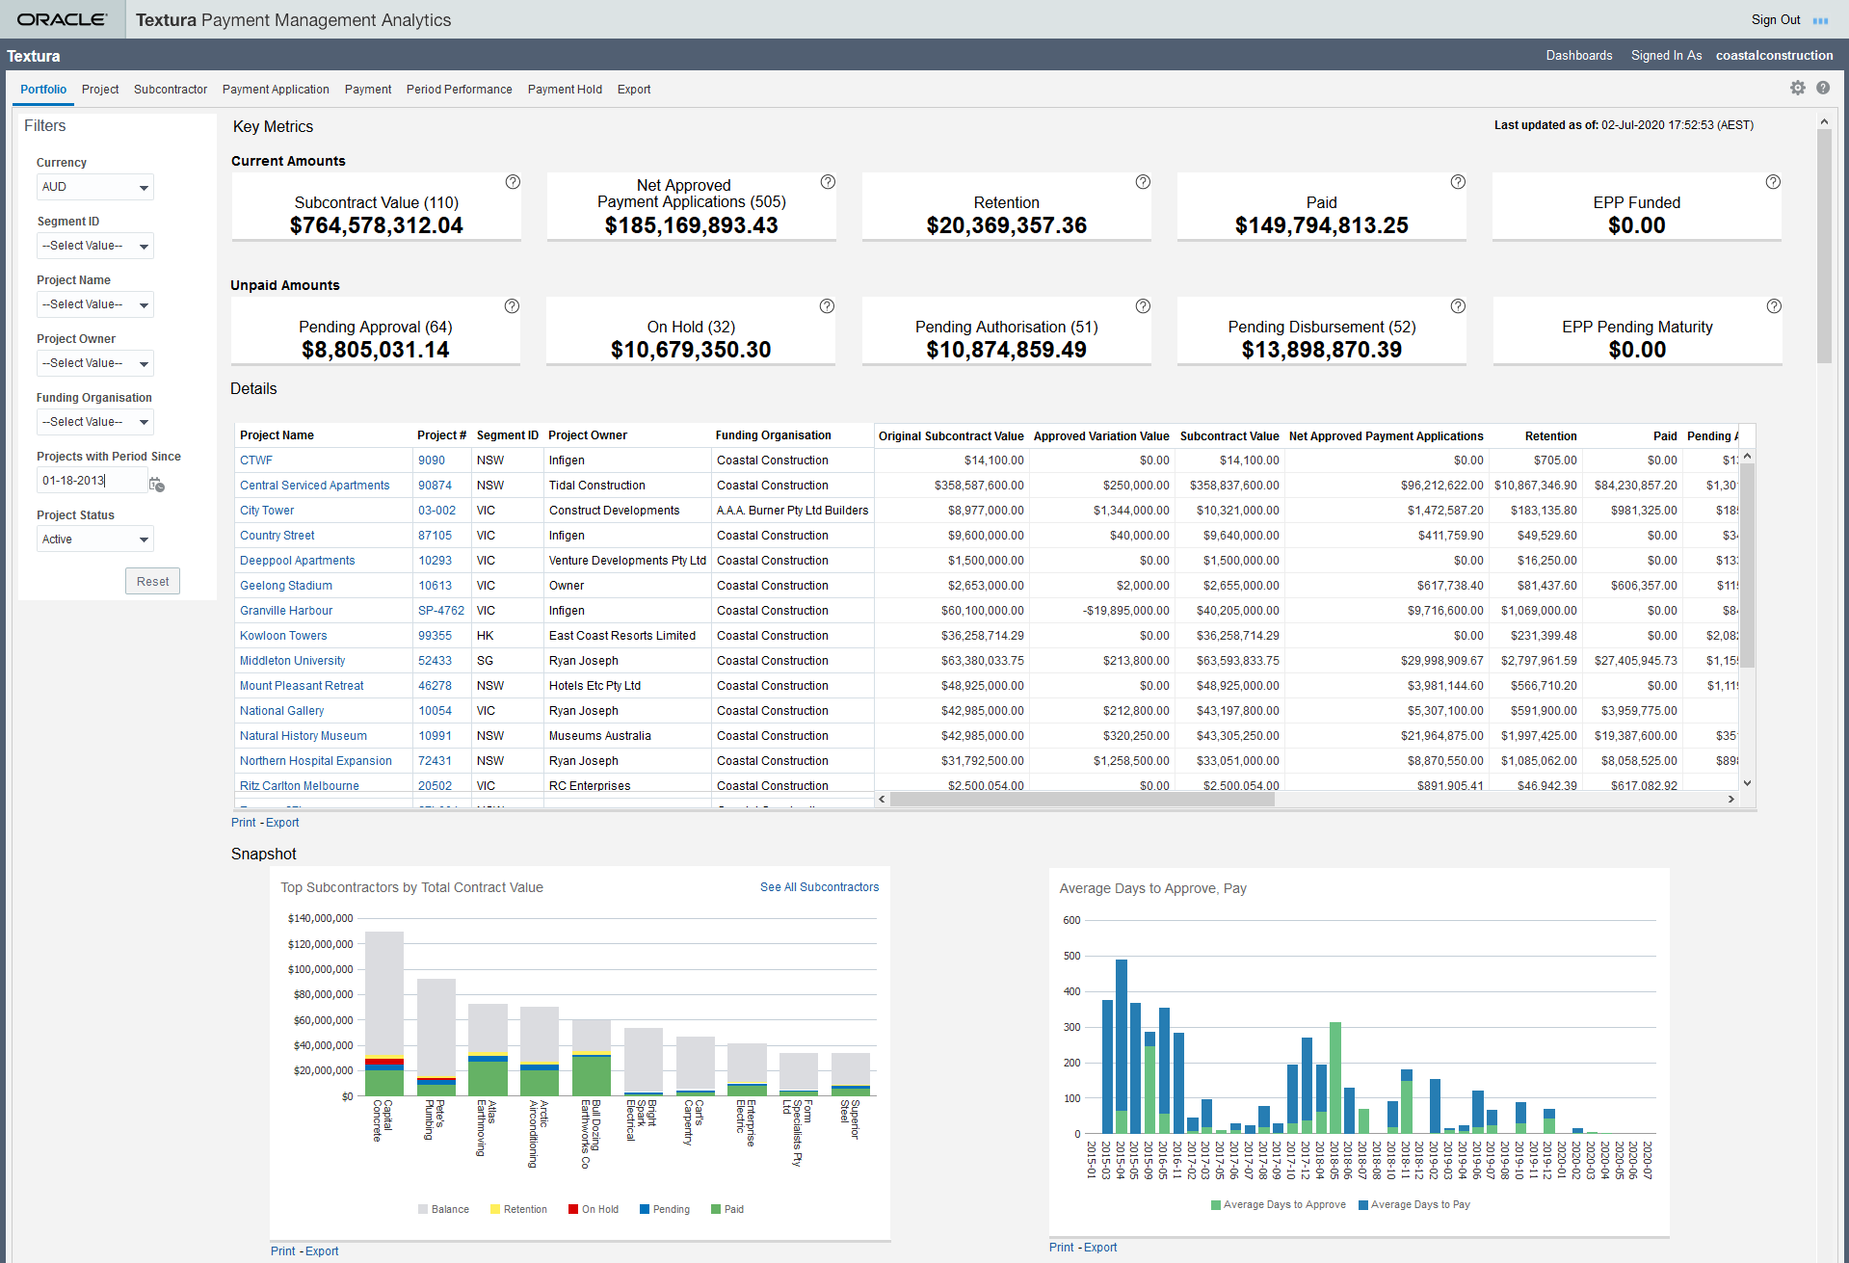Open the Kowloon Towers project link

coord(283,636)
